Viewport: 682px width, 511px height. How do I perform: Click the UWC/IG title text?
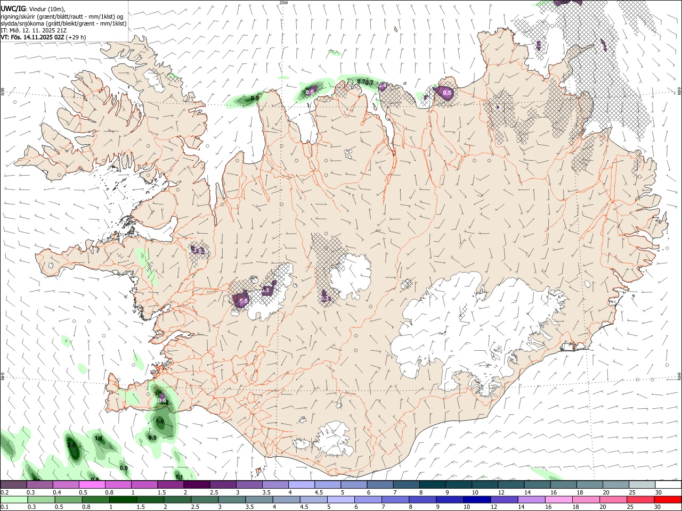[x=12, y=9]
